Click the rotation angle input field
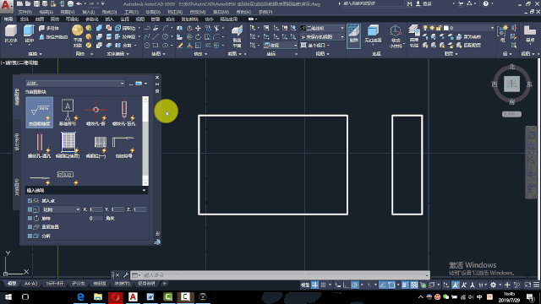This screenshot has width=541, height=304. pyautogui.click(x=96, y=218)
